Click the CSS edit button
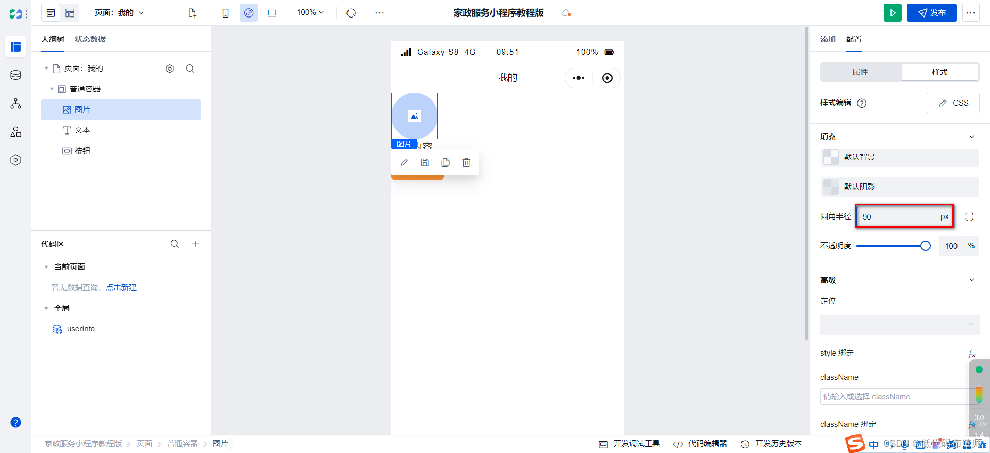This screenshot has width=990, height=453. click(953, 103)
